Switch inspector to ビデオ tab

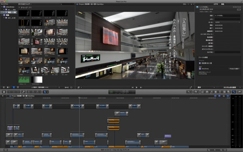pyautogui.click(x=216, y=4)
